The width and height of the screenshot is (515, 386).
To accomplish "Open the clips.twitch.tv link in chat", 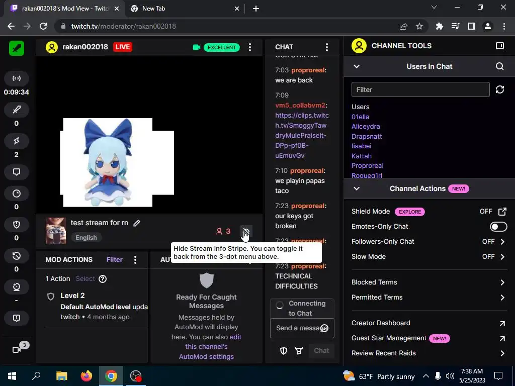I will (302, 135).
